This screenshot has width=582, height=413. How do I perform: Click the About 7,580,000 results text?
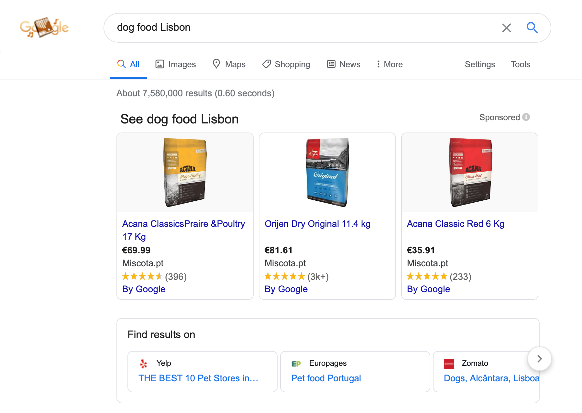(195, 93)
